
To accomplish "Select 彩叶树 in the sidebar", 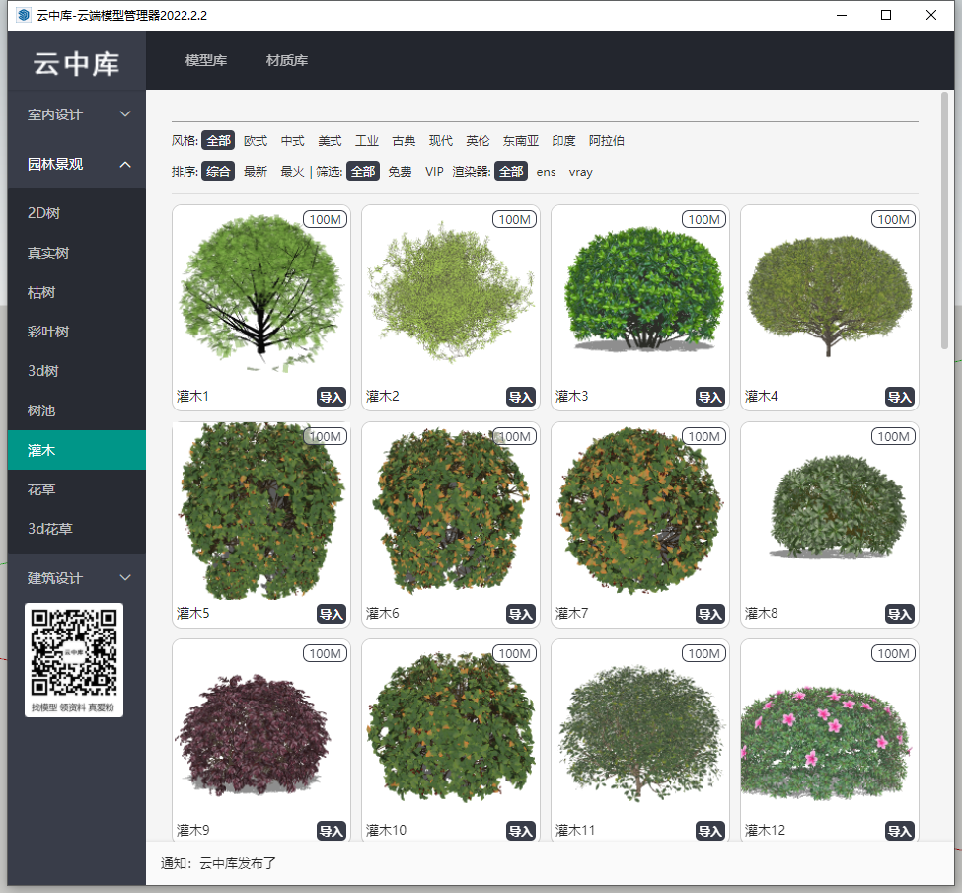I will click(77, 332).
